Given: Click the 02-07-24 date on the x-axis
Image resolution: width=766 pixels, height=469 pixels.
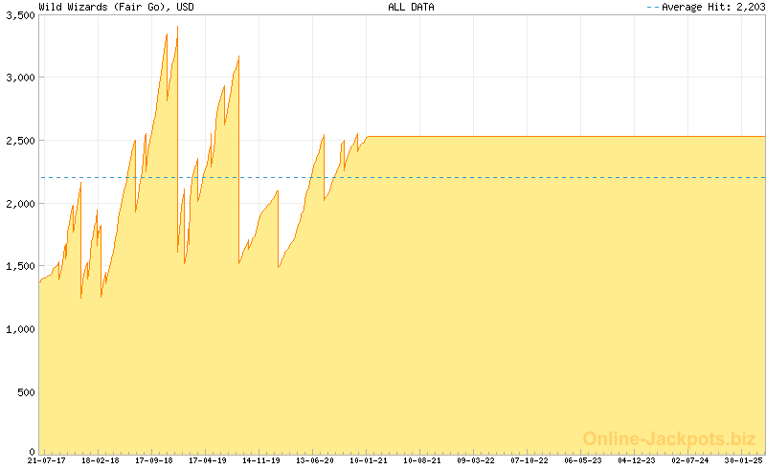Looking at the screenshot, I should point(690,460).
